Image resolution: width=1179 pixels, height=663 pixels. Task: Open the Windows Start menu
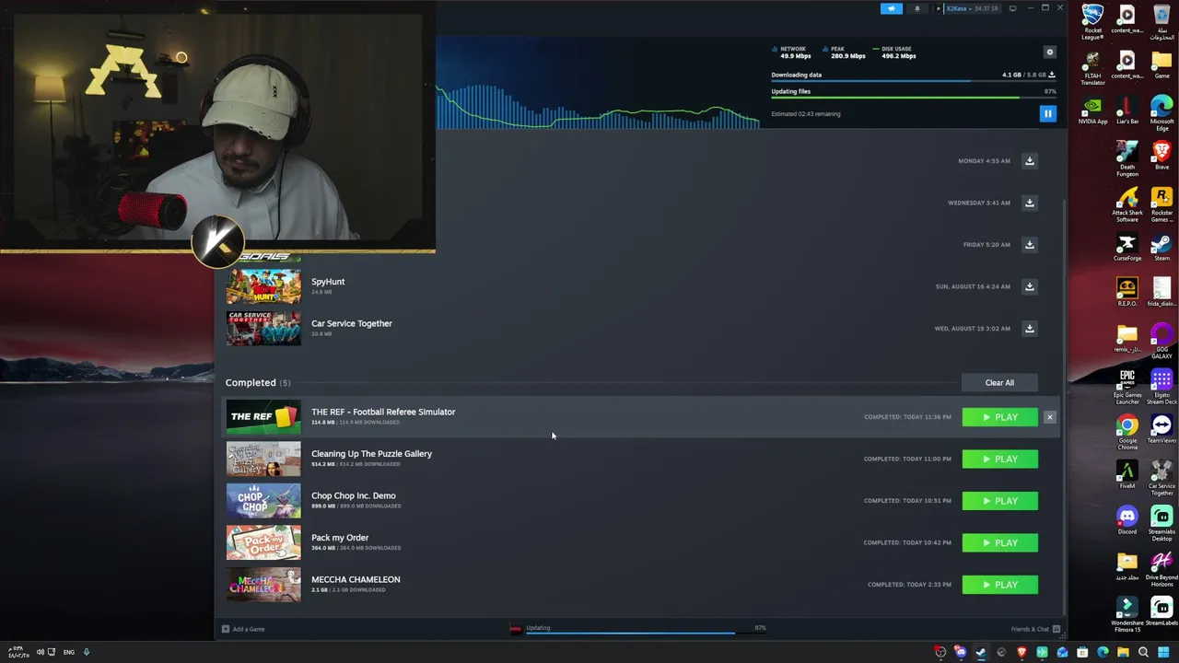coord(1163,652)
